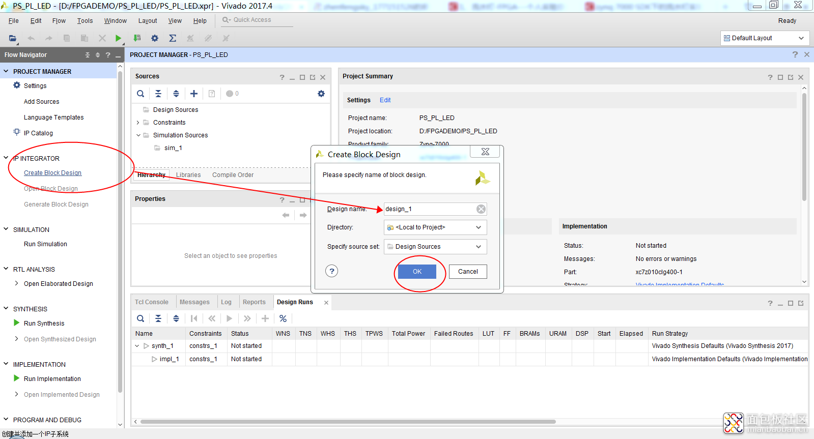Click Cancel in Create Block Design

pos(468,272)
